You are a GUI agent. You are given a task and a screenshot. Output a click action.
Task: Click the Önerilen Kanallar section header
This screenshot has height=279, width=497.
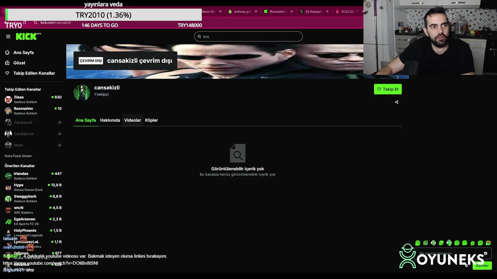click(x=20, y=166)
